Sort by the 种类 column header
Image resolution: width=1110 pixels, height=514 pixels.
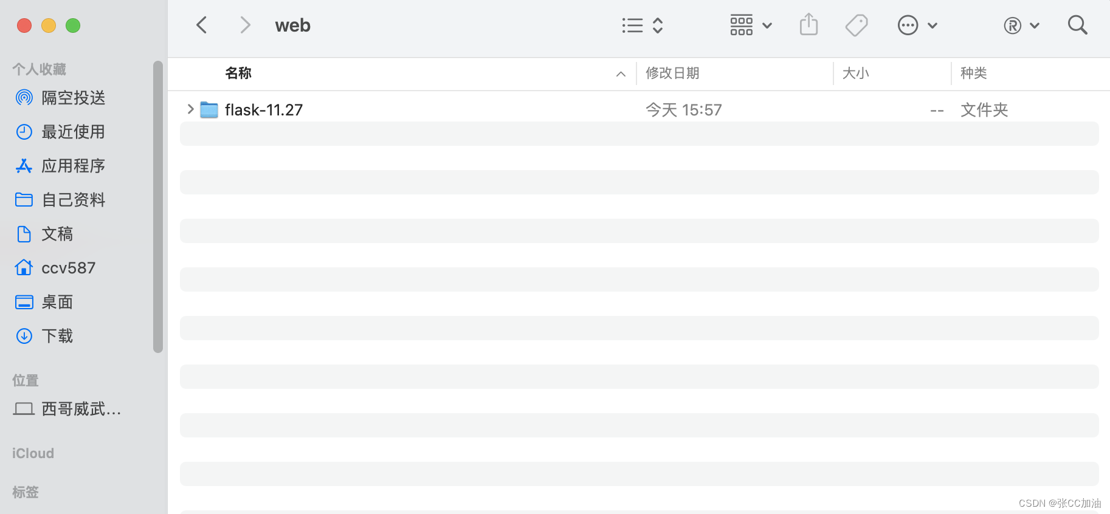tap(973, 73)
